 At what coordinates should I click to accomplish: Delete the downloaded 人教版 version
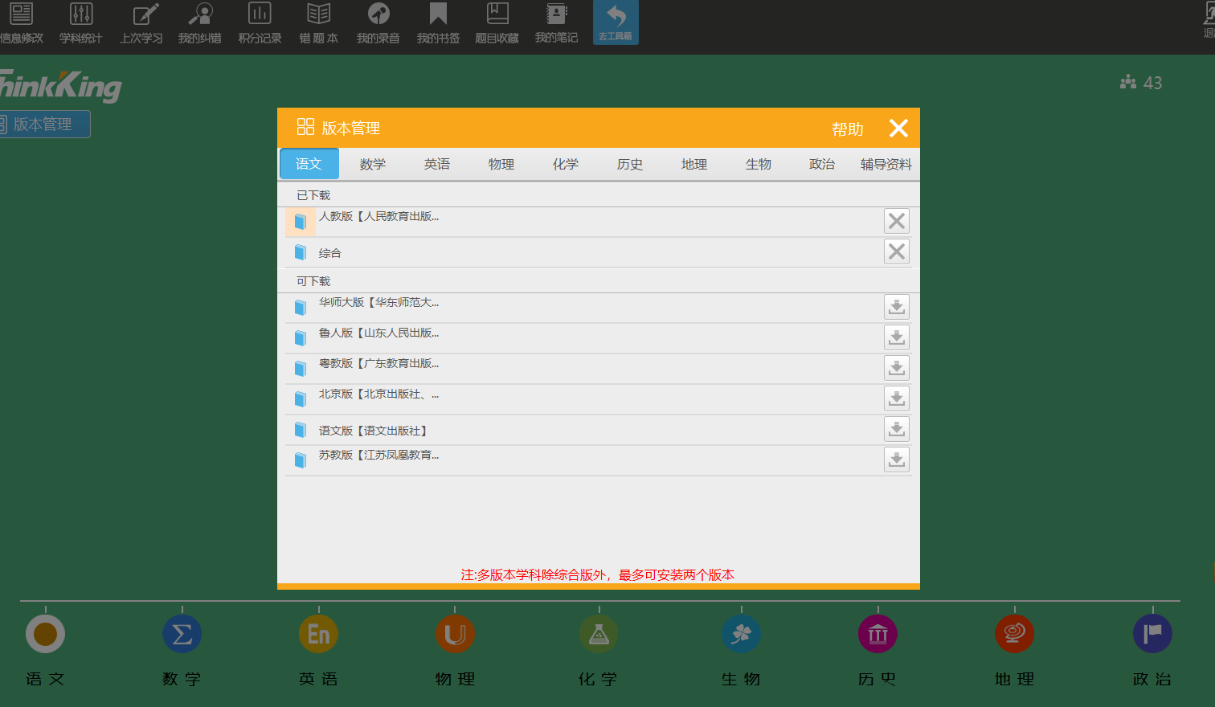coord(896,221)
